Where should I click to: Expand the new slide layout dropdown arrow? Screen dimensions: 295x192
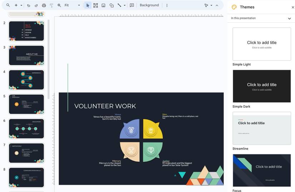point(21,5)
